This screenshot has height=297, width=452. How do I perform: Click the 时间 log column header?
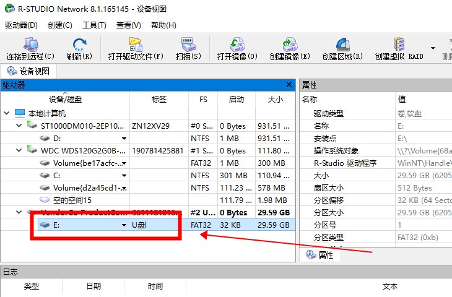(155, 286)
